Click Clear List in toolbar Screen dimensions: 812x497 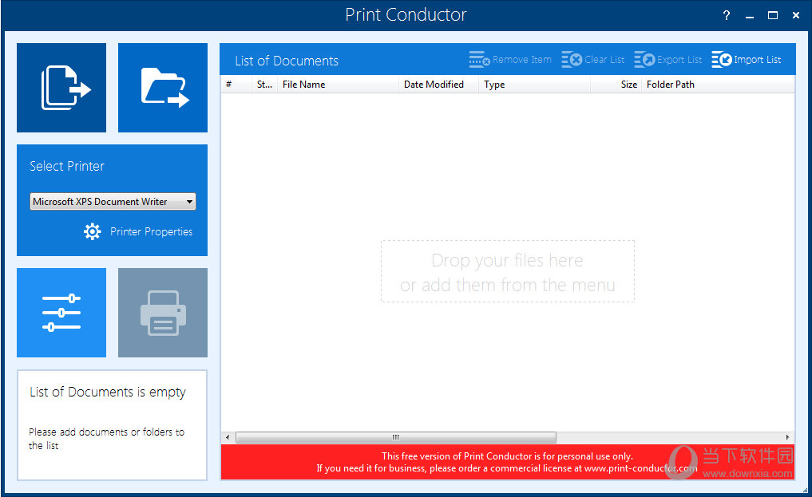coord(593,60)
